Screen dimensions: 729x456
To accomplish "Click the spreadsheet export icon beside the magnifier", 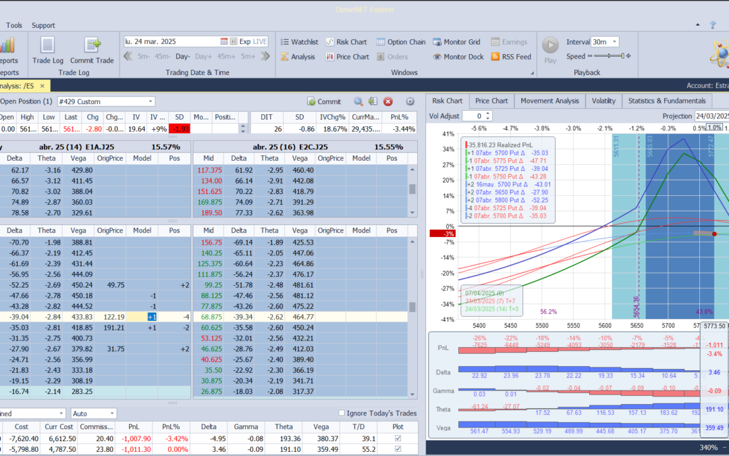I will pos(373,101).
